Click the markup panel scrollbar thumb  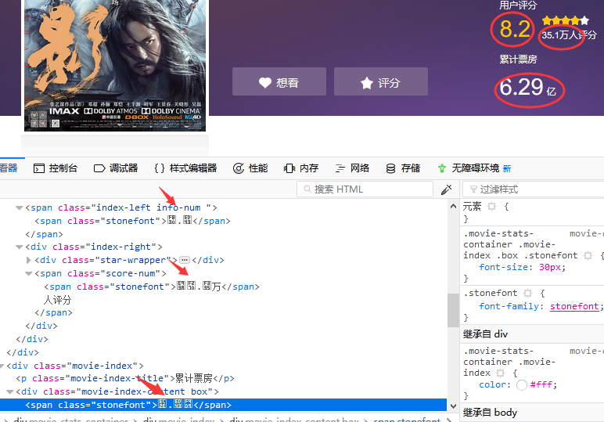coord(453,310)
